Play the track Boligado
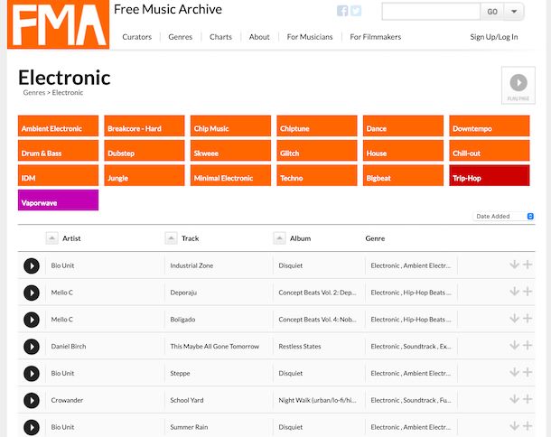551x437 pixels. (x=32, y=320)
